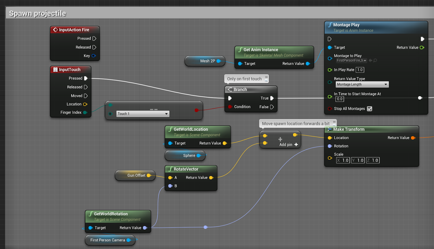The height and width of the screenshot is (249, 434).
Task: Click the Pressed exec pin on InputAction Fire
Action: [x=94, y=38]
